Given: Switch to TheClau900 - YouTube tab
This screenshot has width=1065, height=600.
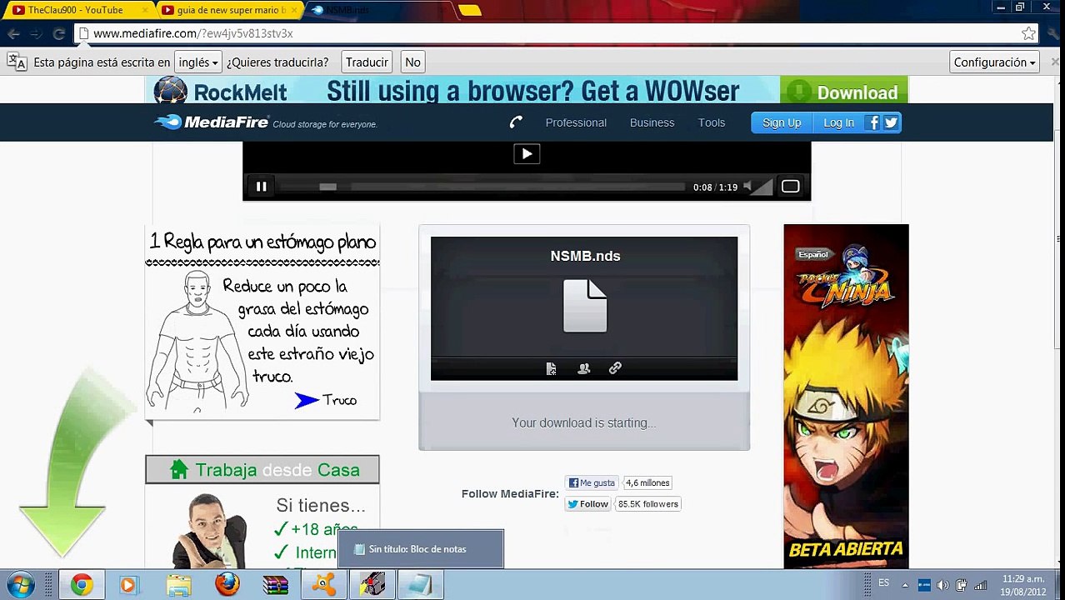Looking at the screenshot, I should [77, 10].
